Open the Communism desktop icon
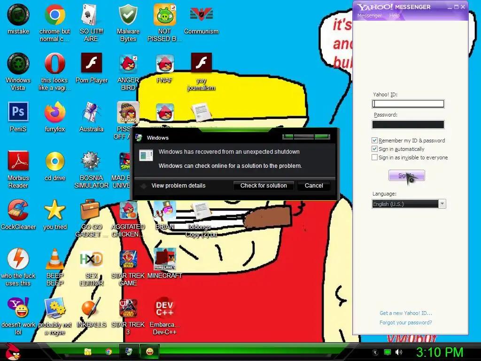481x361 pixels. (201, 15)
